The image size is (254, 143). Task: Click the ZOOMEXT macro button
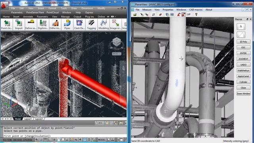pos(243,59)
